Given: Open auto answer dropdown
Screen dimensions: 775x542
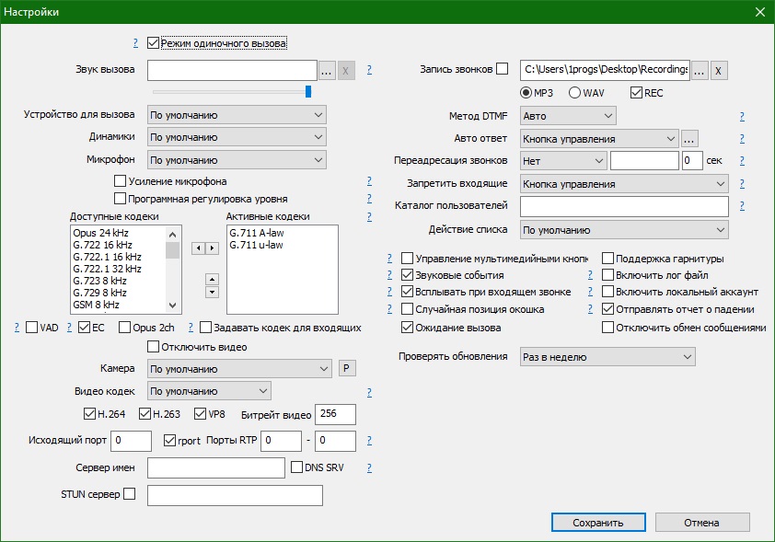Looking at the screenshot, I should 599,139.
